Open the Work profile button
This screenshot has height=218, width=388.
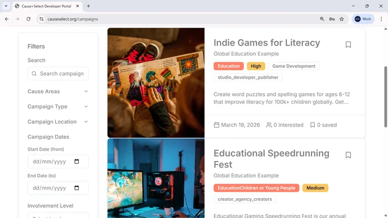point(363,19)
